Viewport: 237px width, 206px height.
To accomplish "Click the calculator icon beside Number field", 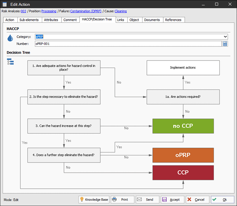I will click(x=225, y=44).
